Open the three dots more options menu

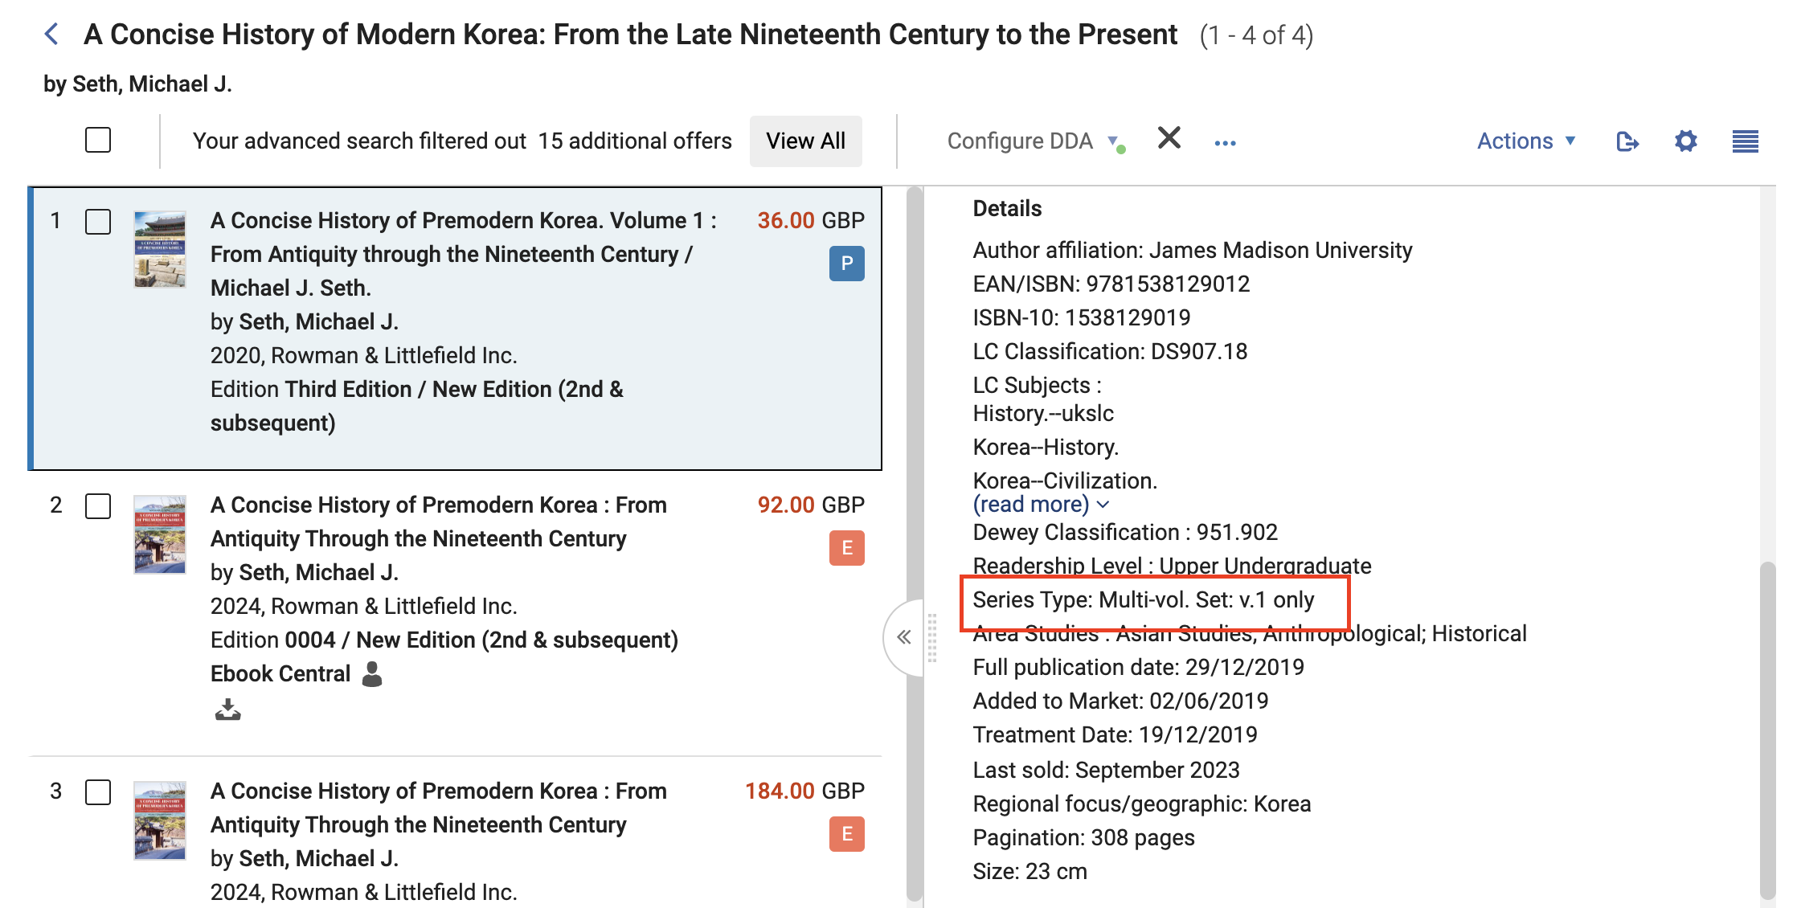pos(1225,143)
